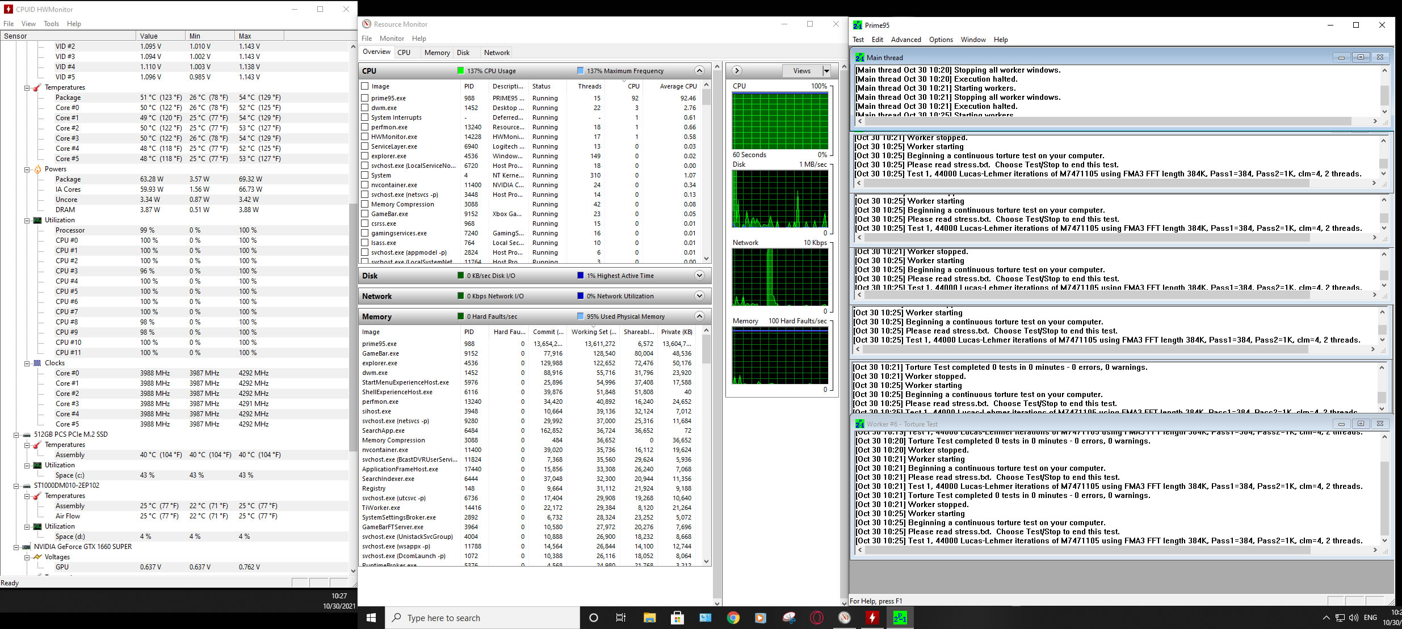This screenshot has width=1402, height=629.
Task: Click the Utilization chip icon under CPU
Action: pos(37,220)
